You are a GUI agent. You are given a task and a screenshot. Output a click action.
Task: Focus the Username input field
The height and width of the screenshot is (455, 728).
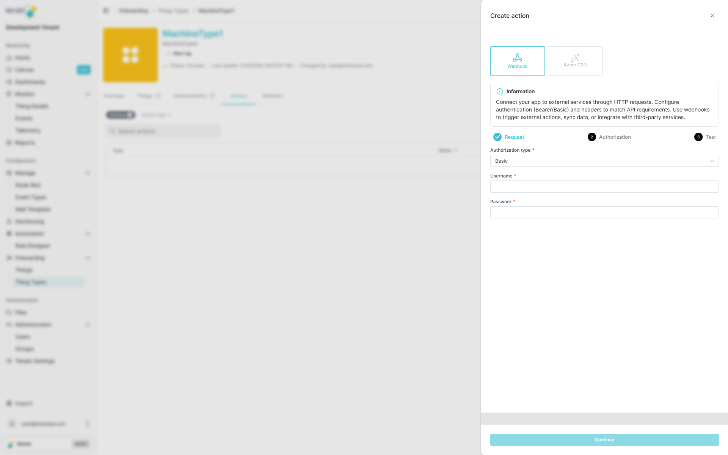point(604,187)
